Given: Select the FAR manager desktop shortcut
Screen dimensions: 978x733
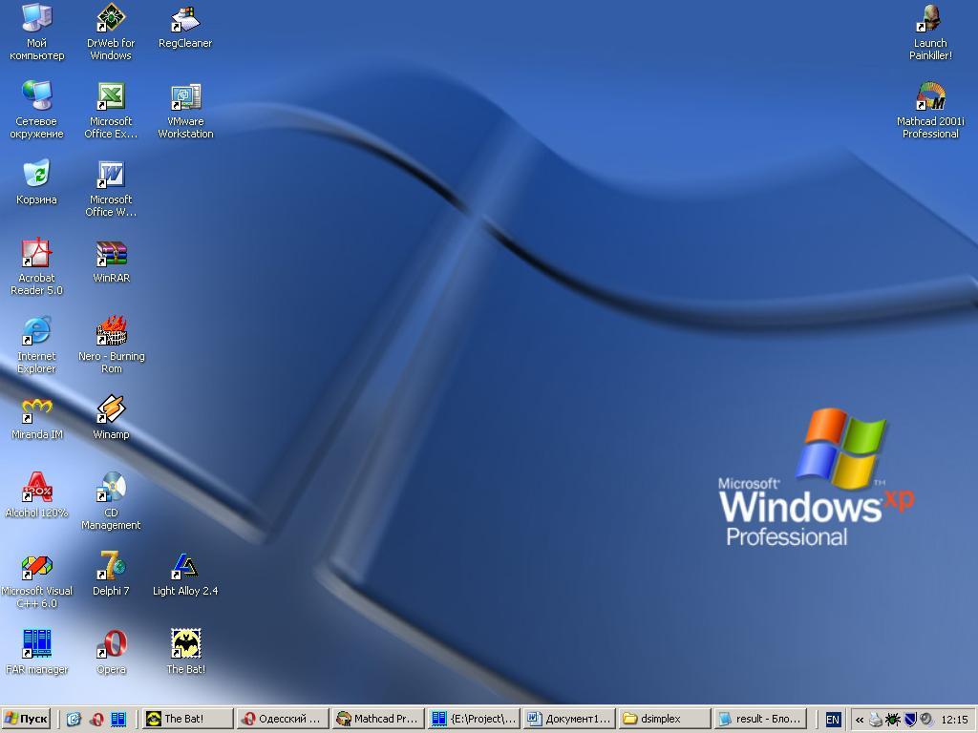Looking at the screenshot, I should [x=36, y=652].
